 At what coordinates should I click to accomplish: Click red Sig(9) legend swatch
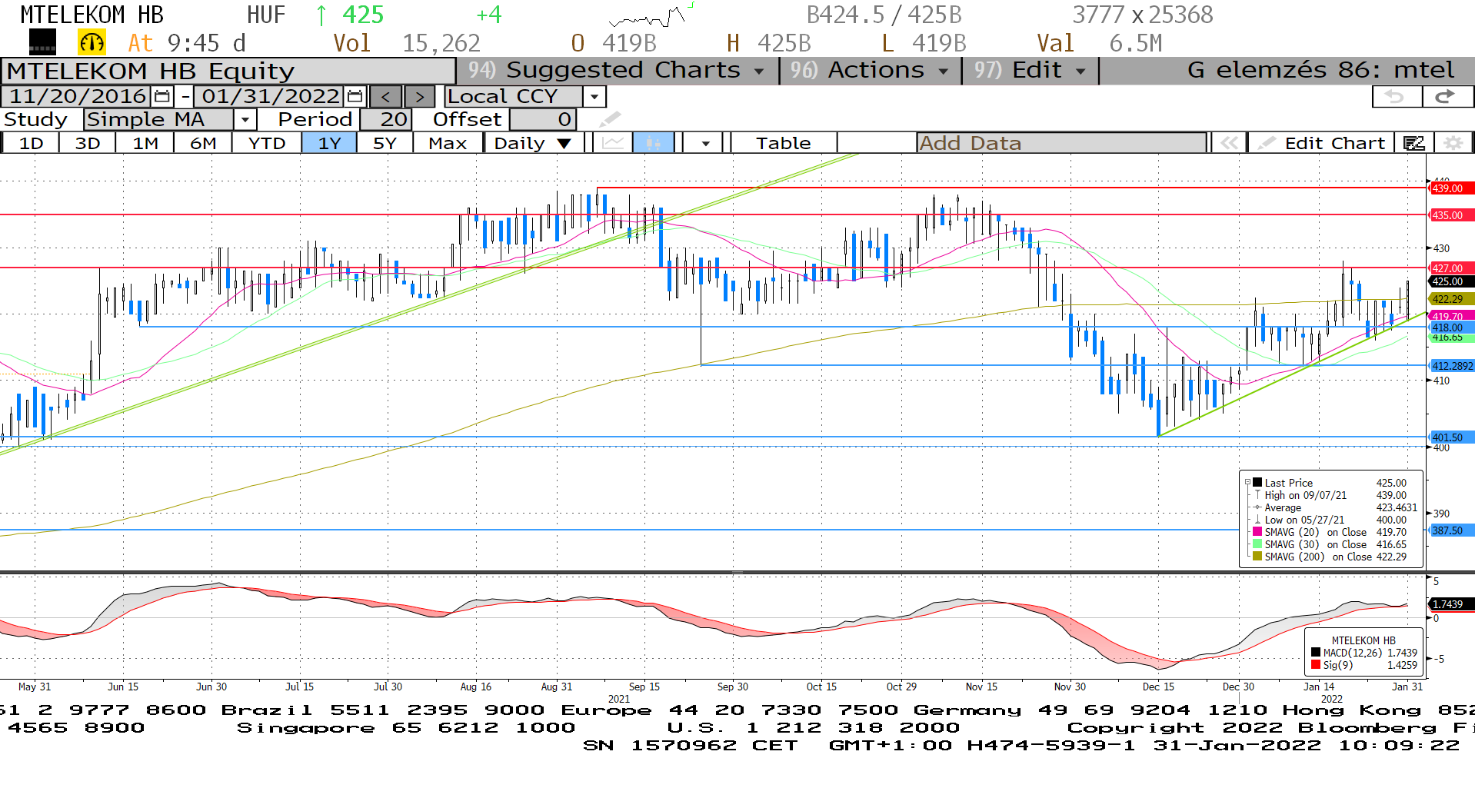(x=1316, y=665)
